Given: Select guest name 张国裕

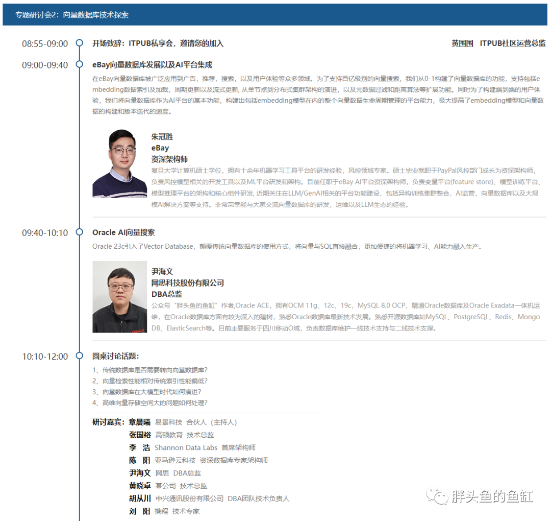Looking at the screenshot, I should pyautogui.click(x=139, y=435).
